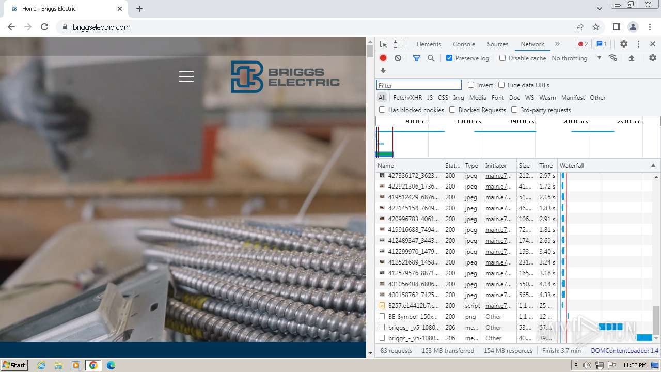Viewport: 661px width, 372px height.
Task: Switch to Console tab
Action: coord(464,44)
